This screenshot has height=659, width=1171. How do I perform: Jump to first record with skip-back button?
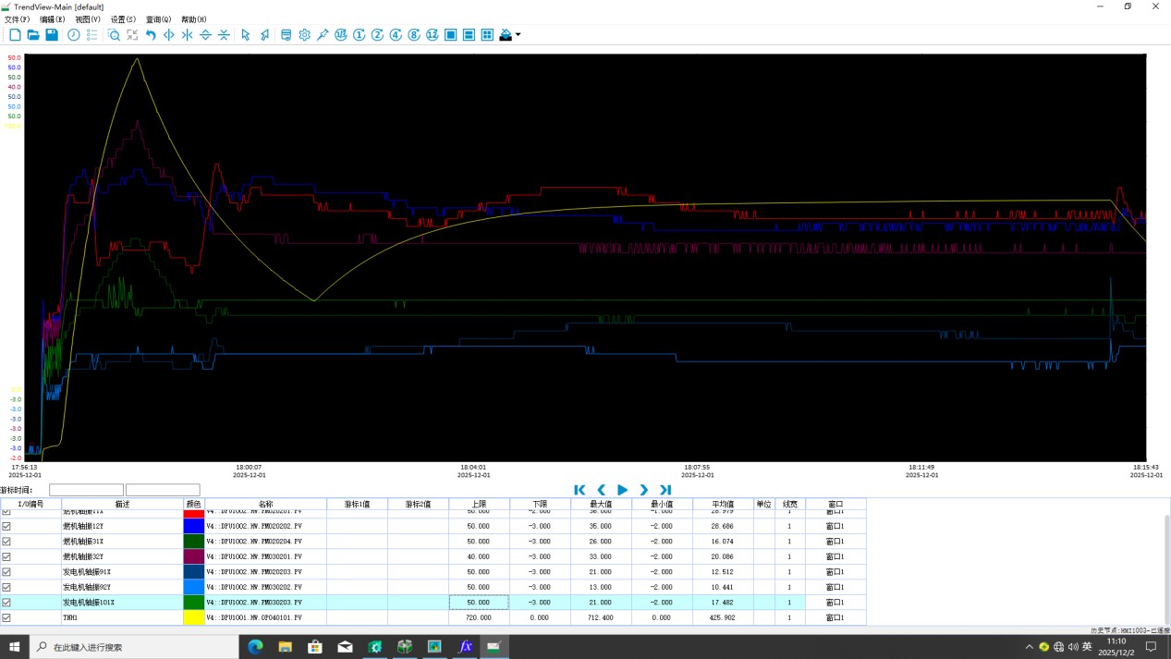click(x=579, y=490)
